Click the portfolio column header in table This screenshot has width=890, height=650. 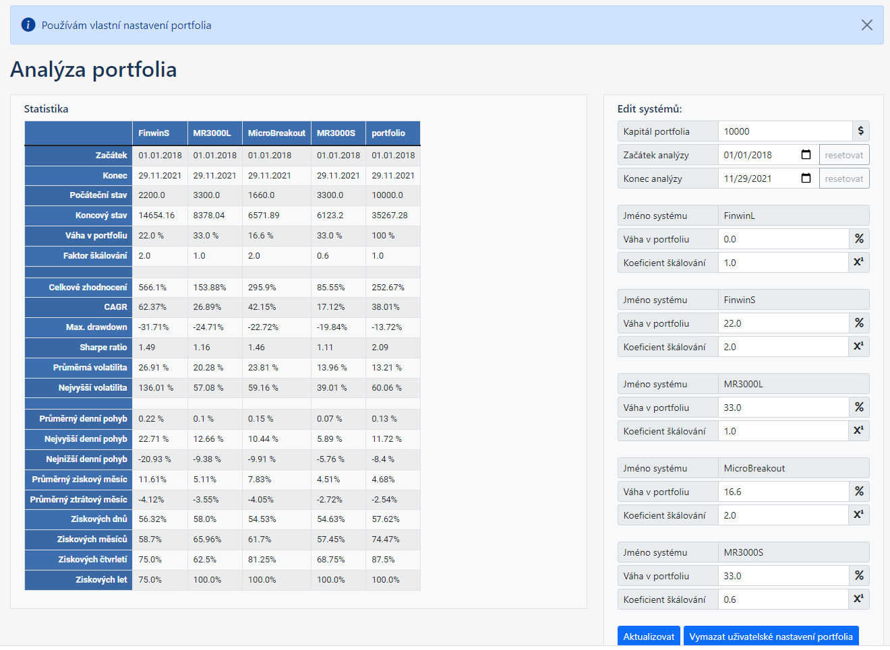tap(393, 133)
